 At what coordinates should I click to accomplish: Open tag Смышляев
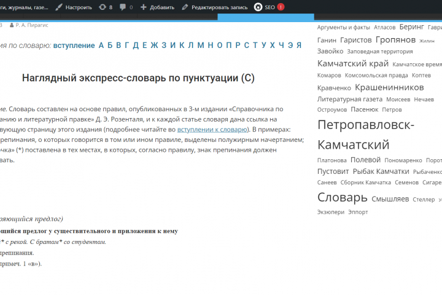pyautogui.click(x=390, y=199)
